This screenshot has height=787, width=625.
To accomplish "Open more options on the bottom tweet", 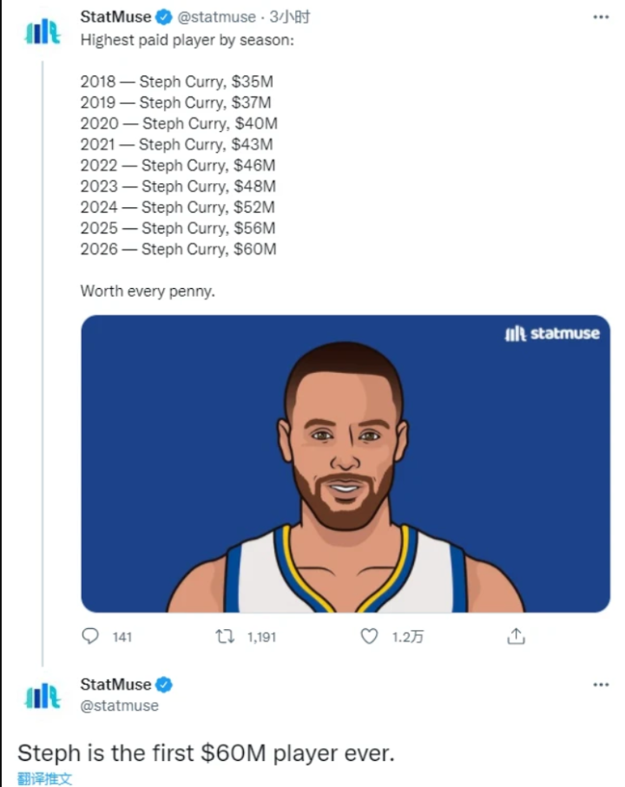I will point(601,685).
